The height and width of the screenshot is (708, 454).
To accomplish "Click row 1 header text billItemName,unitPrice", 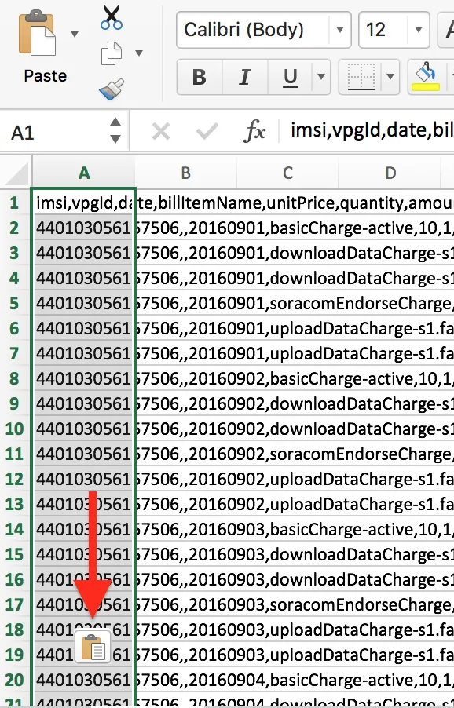I will point(246,203).
